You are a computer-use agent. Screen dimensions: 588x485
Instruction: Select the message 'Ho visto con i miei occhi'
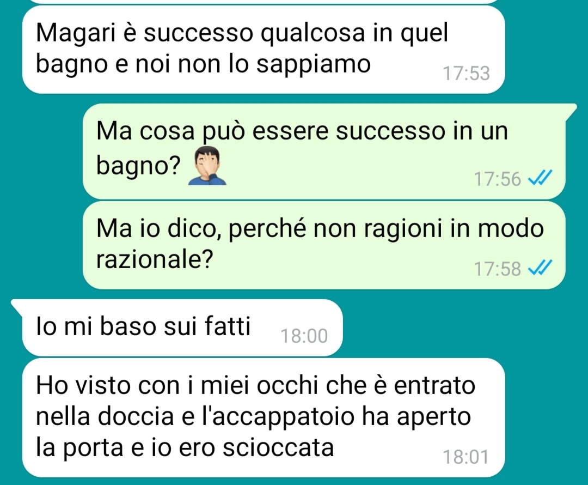[264, 417]
